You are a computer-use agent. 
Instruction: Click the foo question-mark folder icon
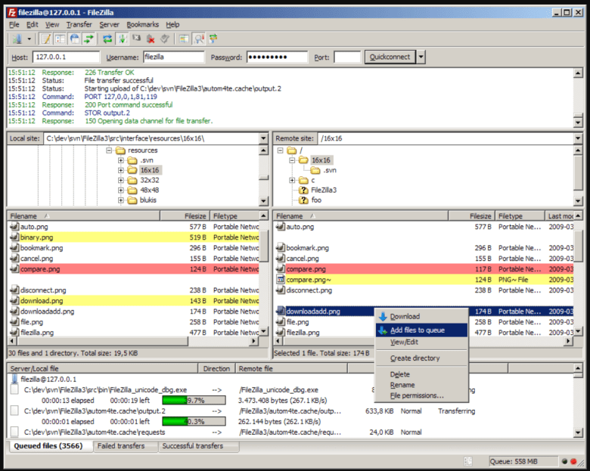[x=303, y=200]
